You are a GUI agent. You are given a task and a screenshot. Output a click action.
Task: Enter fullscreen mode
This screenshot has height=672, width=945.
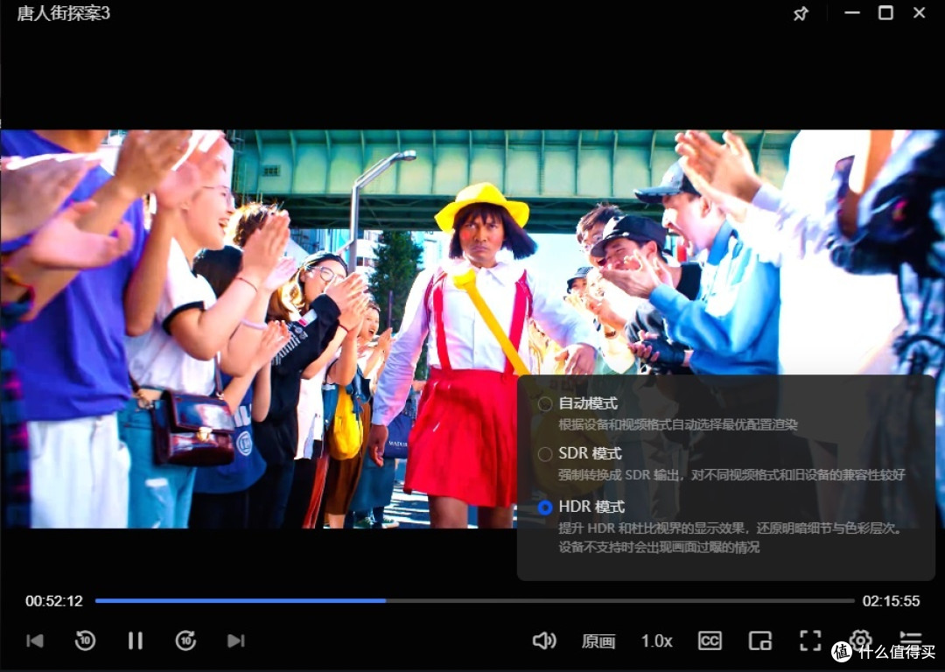click(810, 640)
